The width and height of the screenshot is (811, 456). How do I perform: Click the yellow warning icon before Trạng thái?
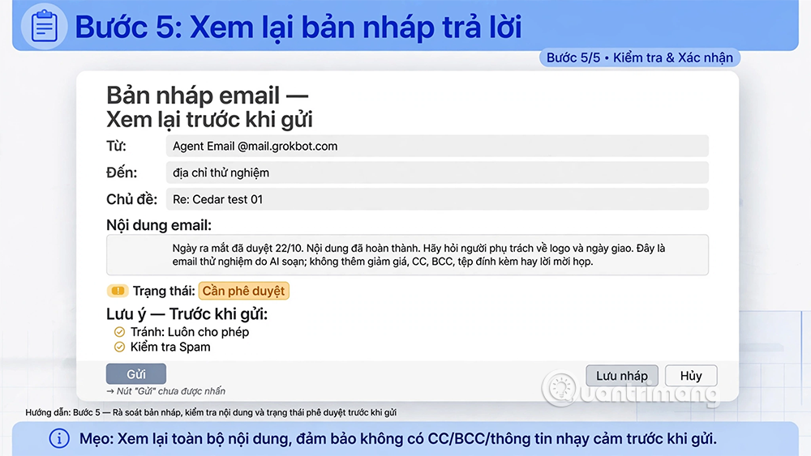coord(118,291)
